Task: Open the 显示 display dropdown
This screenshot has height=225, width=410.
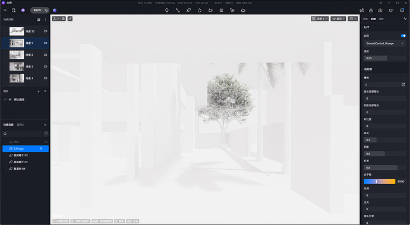Action: 338,19
